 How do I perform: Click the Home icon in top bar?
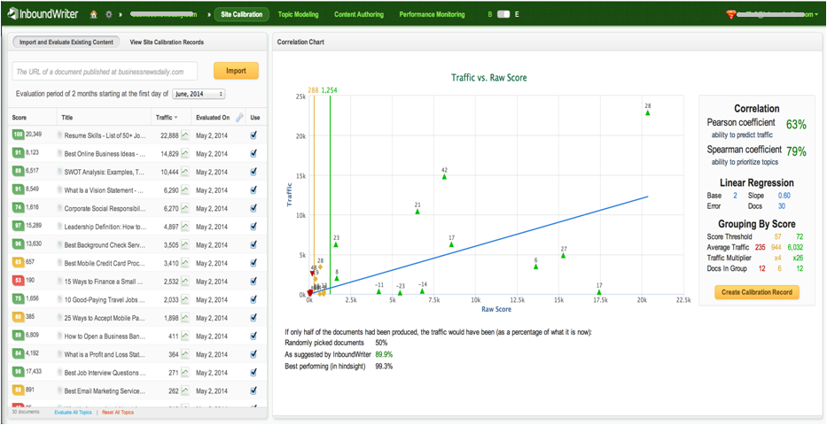[x=94, y=15]
